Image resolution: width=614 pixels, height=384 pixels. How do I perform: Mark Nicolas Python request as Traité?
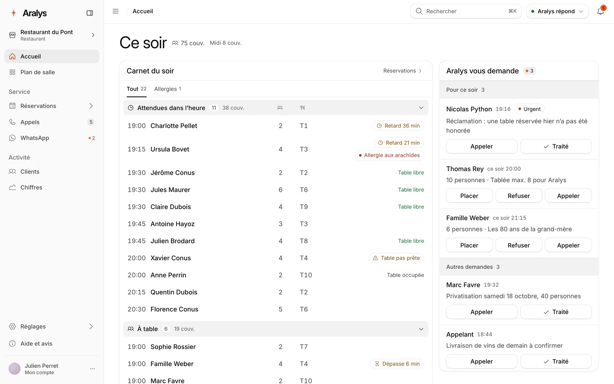(556, 146)
